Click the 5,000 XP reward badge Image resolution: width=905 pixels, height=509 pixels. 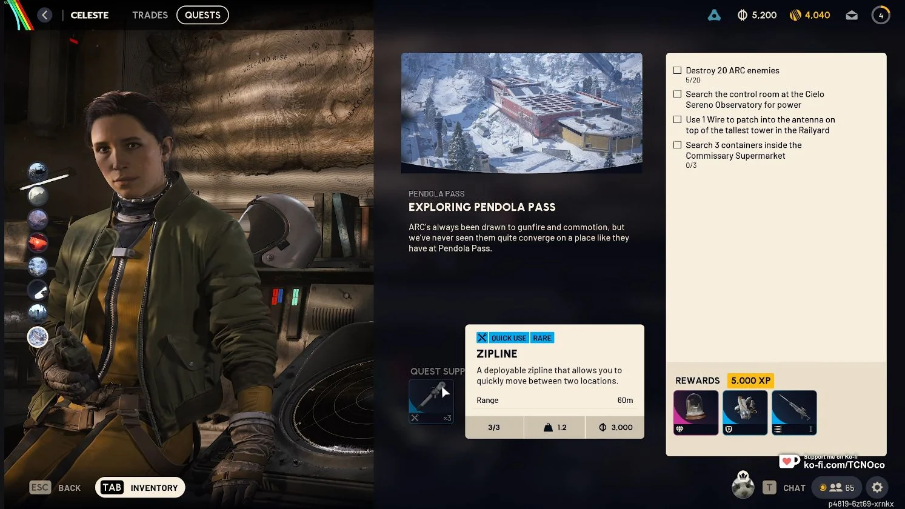pos(750,381)
